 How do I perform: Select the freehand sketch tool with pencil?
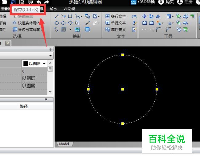(x=63, y=16)
